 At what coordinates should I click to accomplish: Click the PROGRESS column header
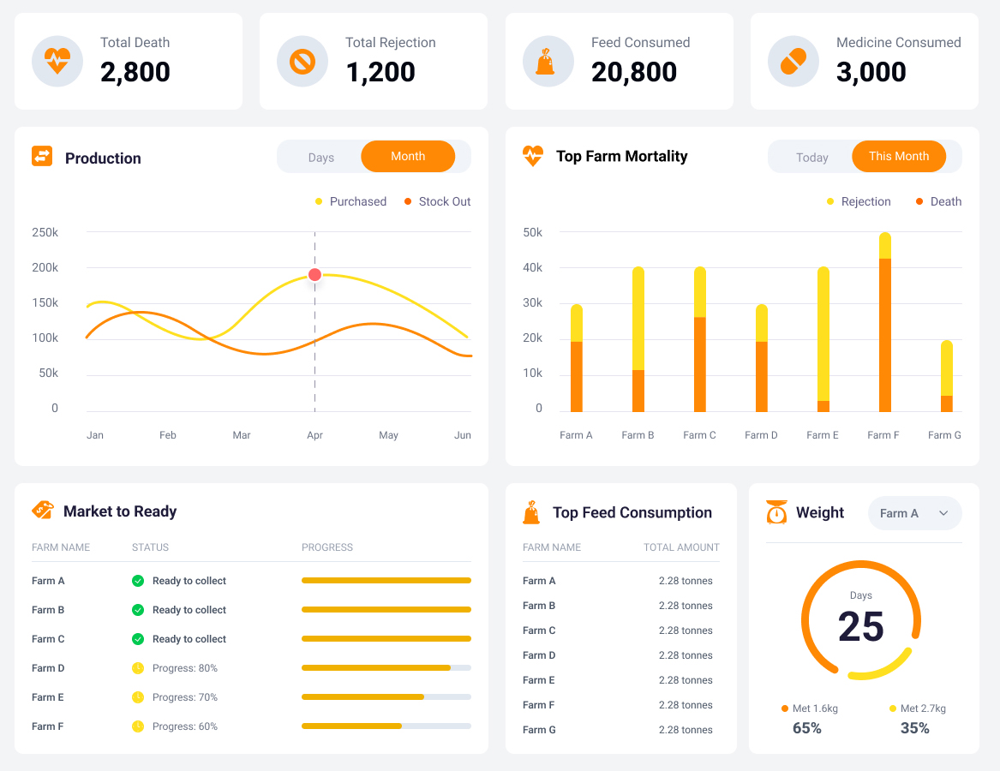[x=327, y=547]
